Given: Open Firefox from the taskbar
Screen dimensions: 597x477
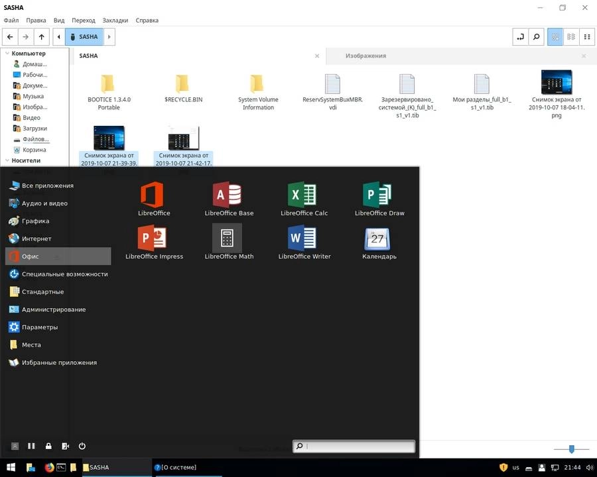Looking at the screenshot, I should point(49,467).
